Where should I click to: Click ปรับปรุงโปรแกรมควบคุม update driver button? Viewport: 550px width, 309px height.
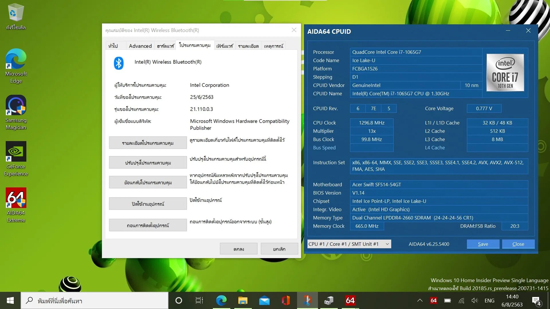tap(148, 163)
